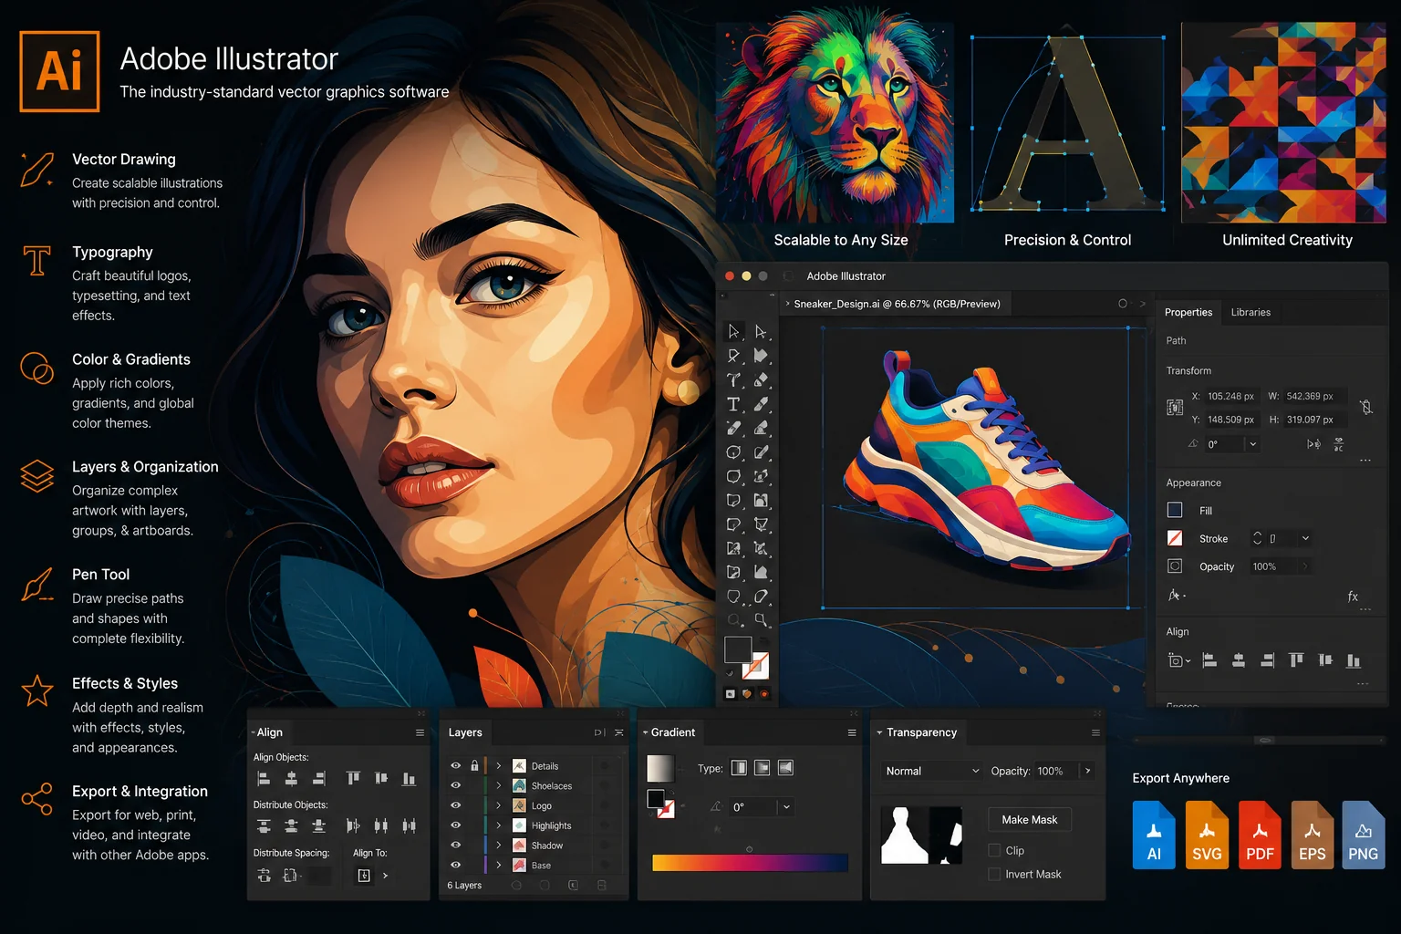Click flip horizontal icon in Transform
This screenshot has width=1401, height=934.
click(x=1313, y=444)
